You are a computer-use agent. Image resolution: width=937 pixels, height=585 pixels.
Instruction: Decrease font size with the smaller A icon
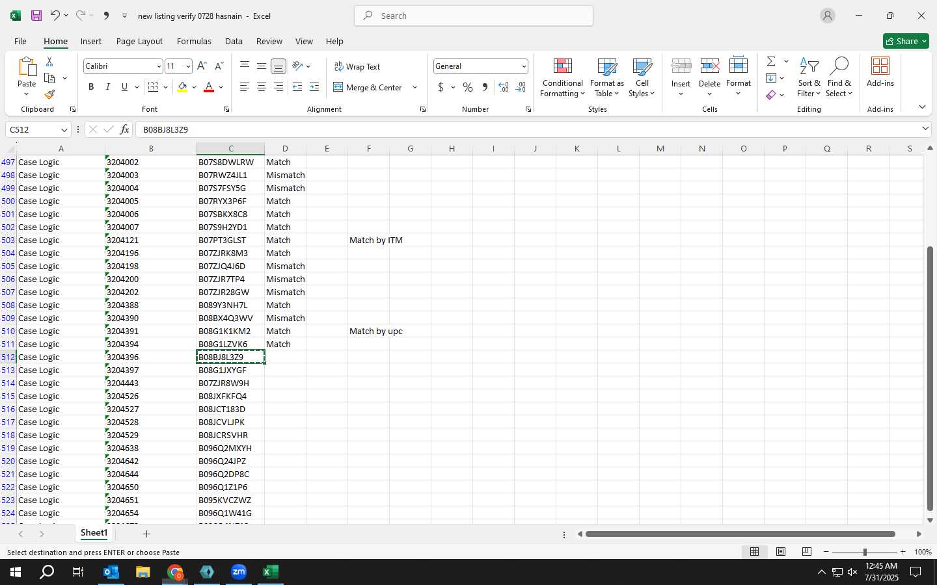click(x=219, y=66)
